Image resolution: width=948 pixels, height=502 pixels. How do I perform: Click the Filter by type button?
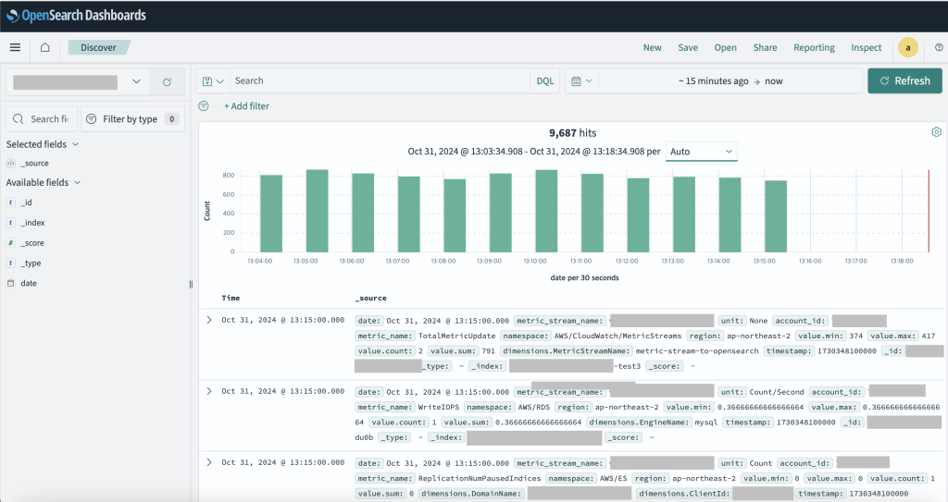132,119
